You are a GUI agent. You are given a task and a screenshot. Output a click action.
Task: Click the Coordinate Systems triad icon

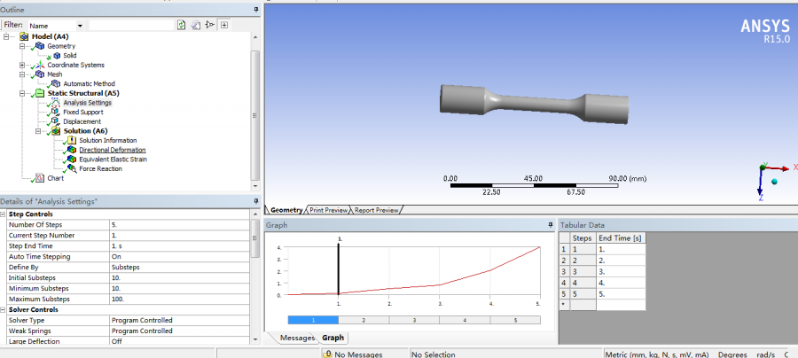(40, 65)
